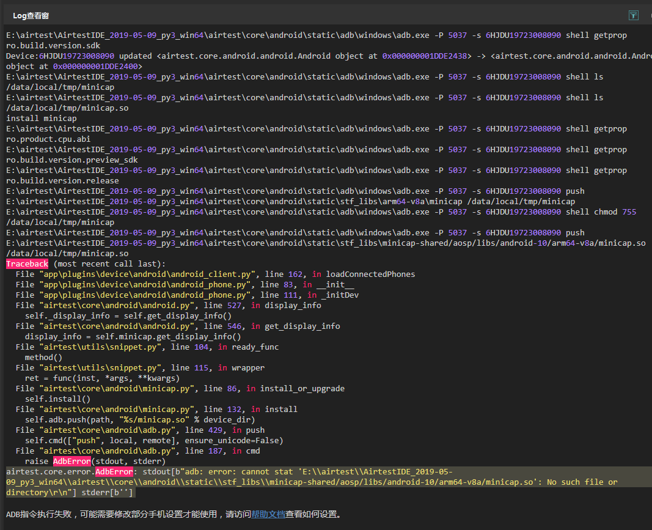Click the 'wrapper' function name
Image resolution: width=652 pixels, height=530 pixels.
click(x=248, y=368)
